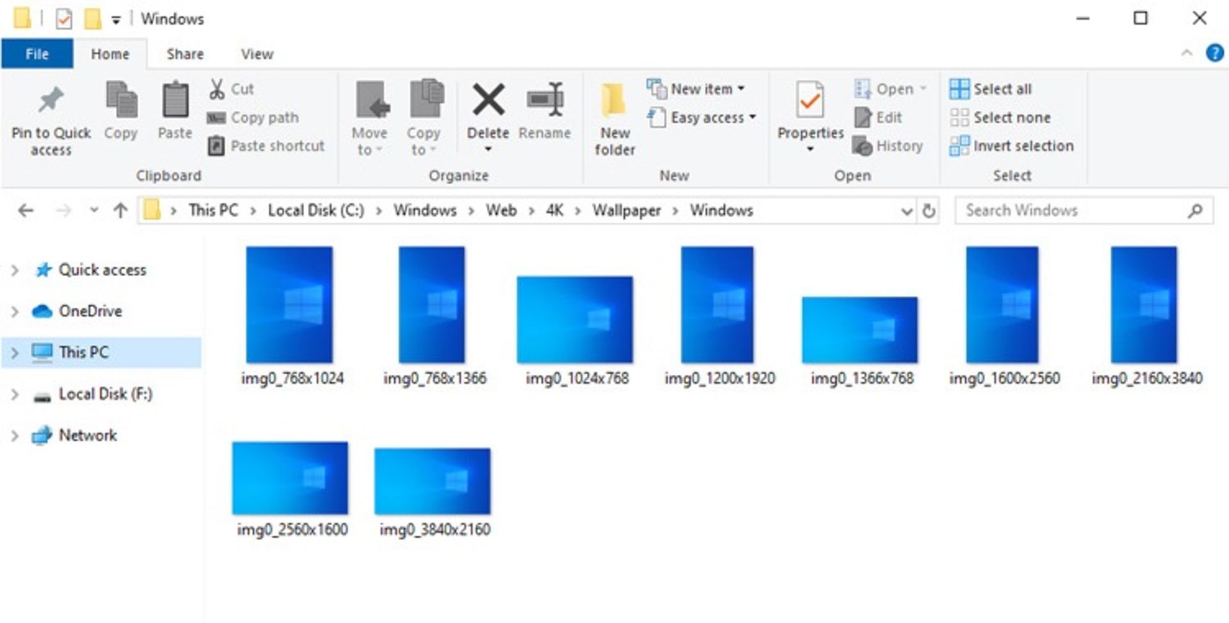Image resolution: width=1229 pixels, height=623 pixels.
Task: Go back with the left arrow
Action: pos(26,210)
